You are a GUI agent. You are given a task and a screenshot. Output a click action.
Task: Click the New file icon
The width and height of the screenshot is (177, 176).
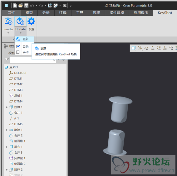(x=15, y=6)
